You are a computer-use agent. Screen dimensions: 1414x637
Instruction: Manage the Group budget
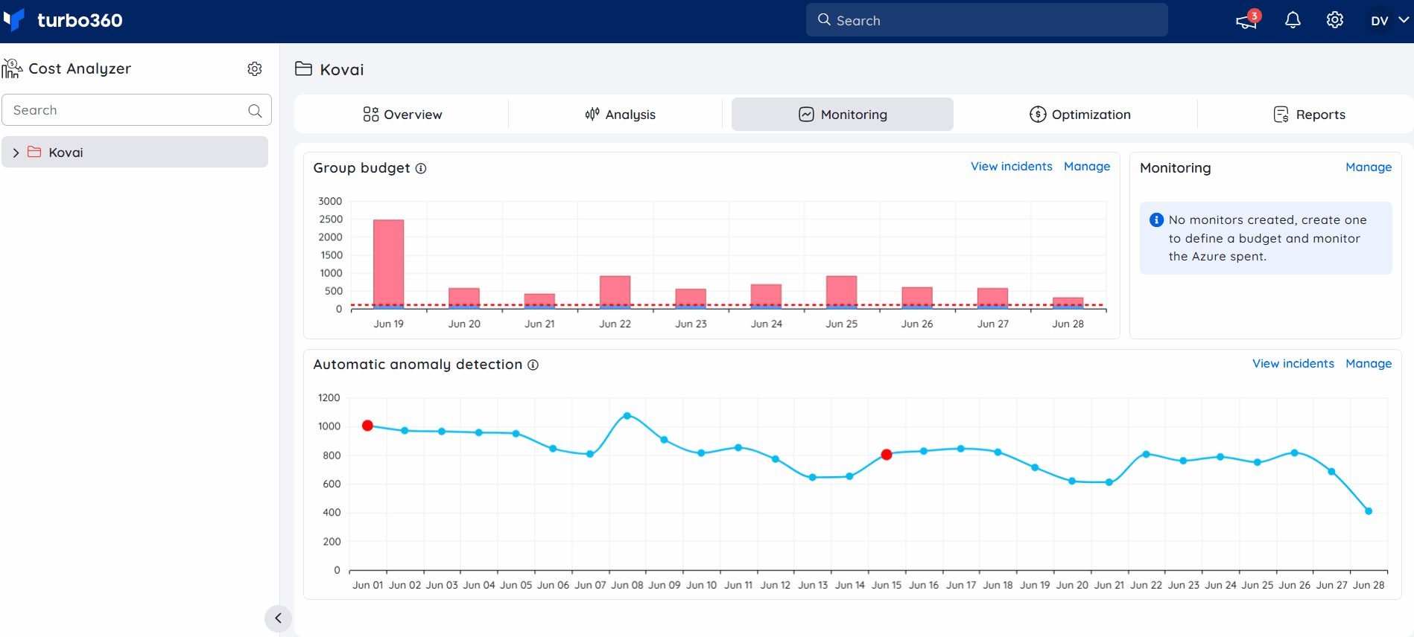[1087, 167]
